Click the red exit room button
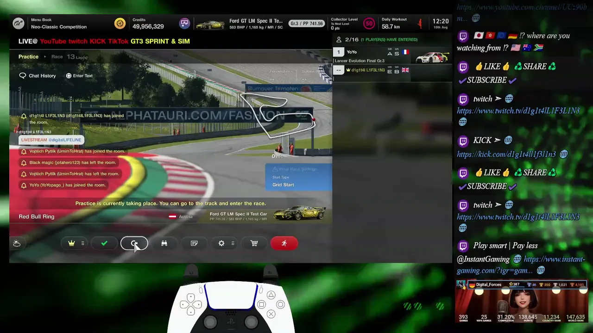The width and height of the screenshot is (593, 333). [x=284, y=243]
